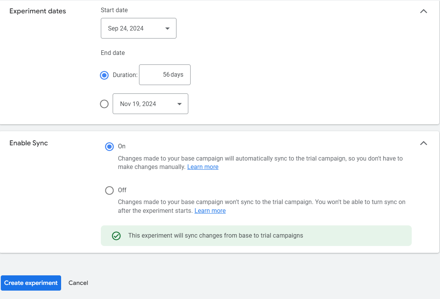This screenshot has height=299, width=440.
Task: Click the green checkmark sync status icon
Action: click(x=116, y=236)
